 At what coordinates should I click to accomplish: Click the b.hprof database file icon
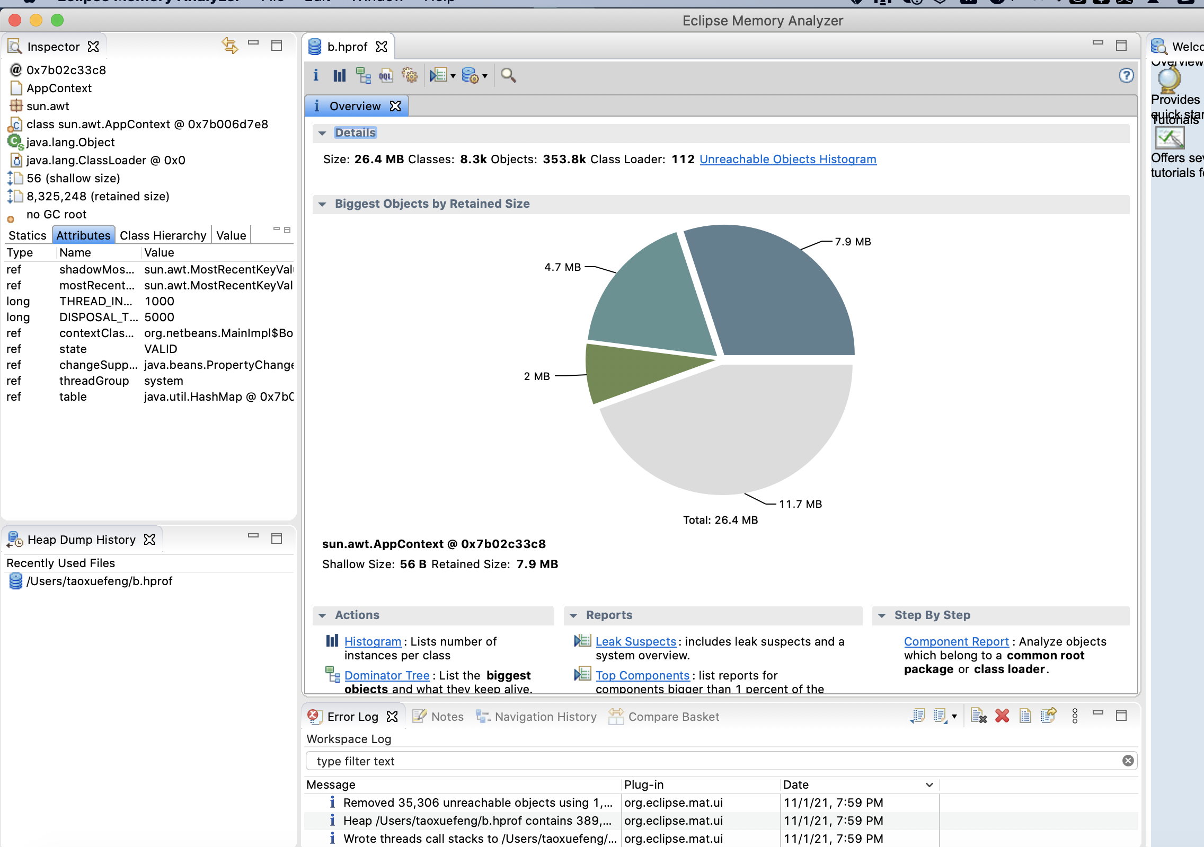coord(315,47)
